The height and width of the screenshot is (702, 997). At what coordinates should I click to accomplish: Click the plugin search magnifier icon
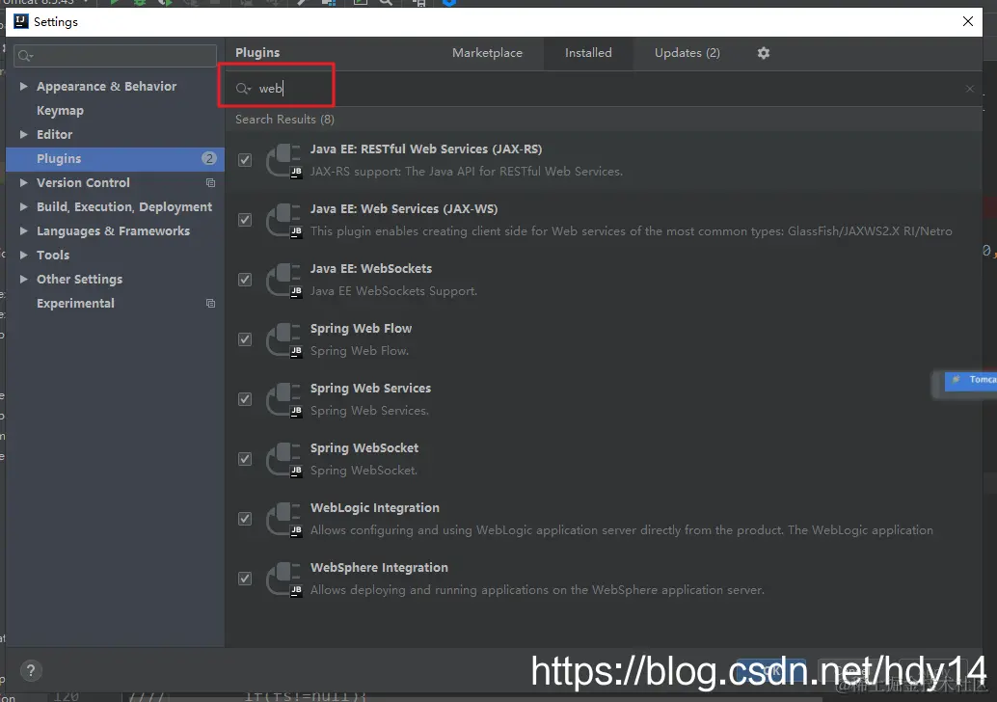tap(243, 89)
